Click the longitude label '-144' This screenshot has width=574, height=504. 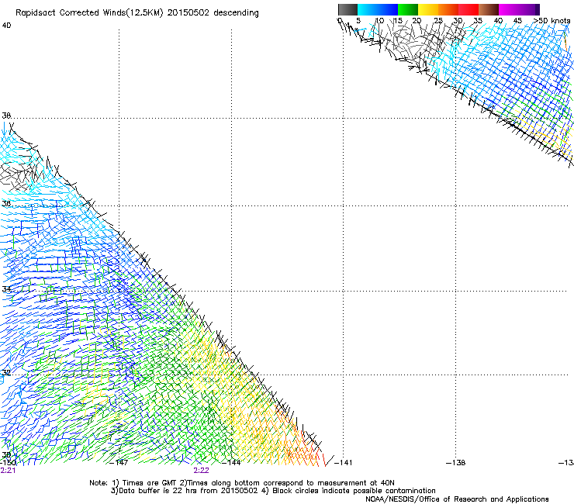231,463
